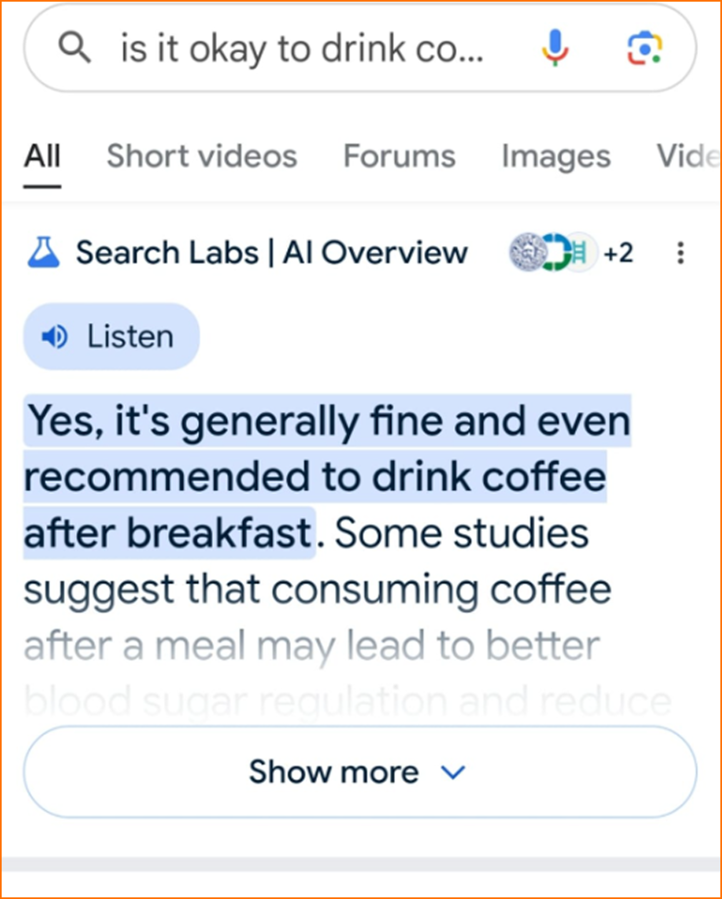The image size is (722, 899).
Task: Click the Search Labs | AI Overview heading
Action: click(x=272, y=253)
